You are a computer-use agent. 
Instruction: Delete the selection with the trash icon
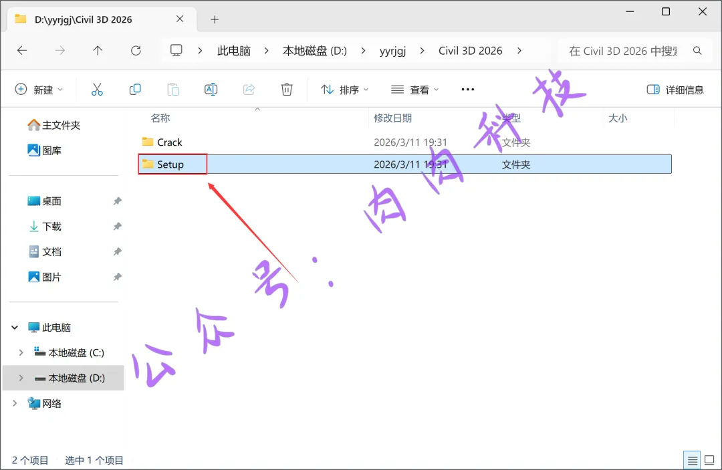point(287,90)
